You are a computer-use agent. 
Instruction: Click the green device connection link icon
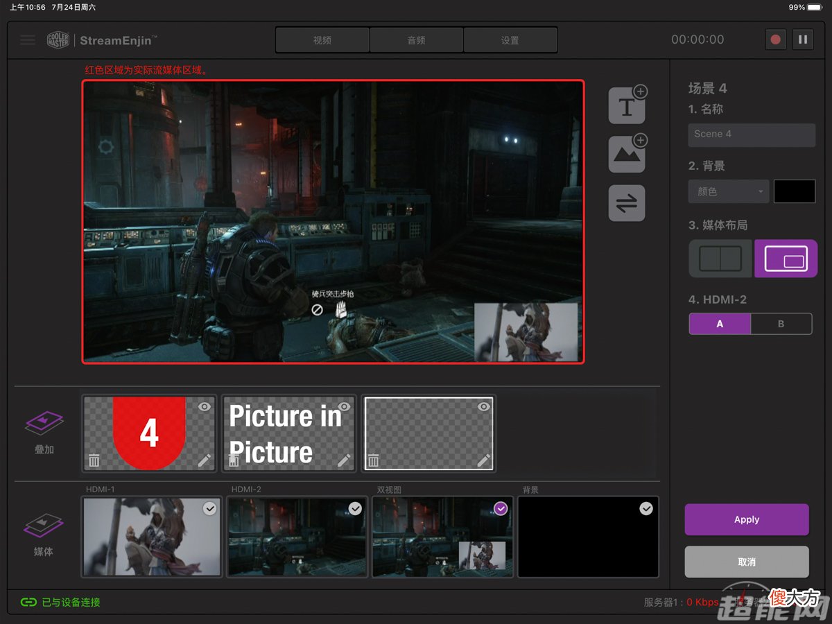pyautogui.click(x=28, y=602)
